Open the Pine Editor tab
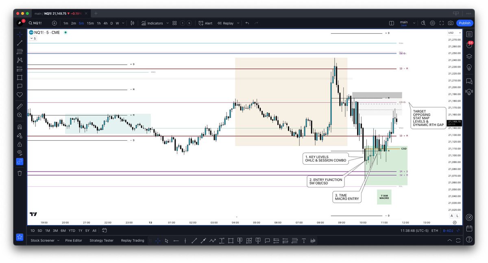 [74, 240]
